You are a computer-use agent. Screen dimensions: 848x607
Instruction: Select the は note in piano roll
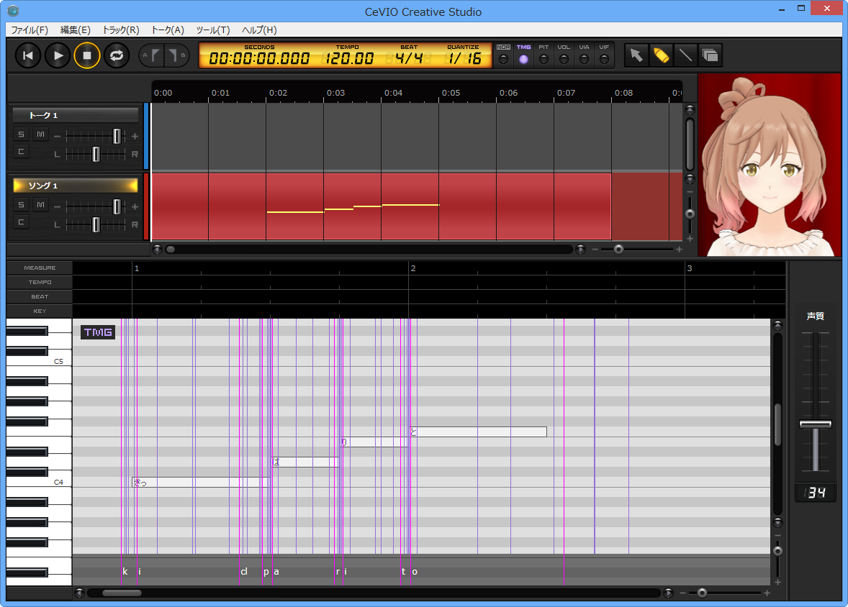pyautogui.click(x=305, y=462)
